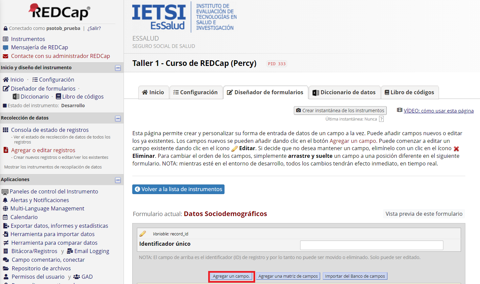Click the pencil edit icon for record_id
The image size is (480, 284).
(143, 234)
